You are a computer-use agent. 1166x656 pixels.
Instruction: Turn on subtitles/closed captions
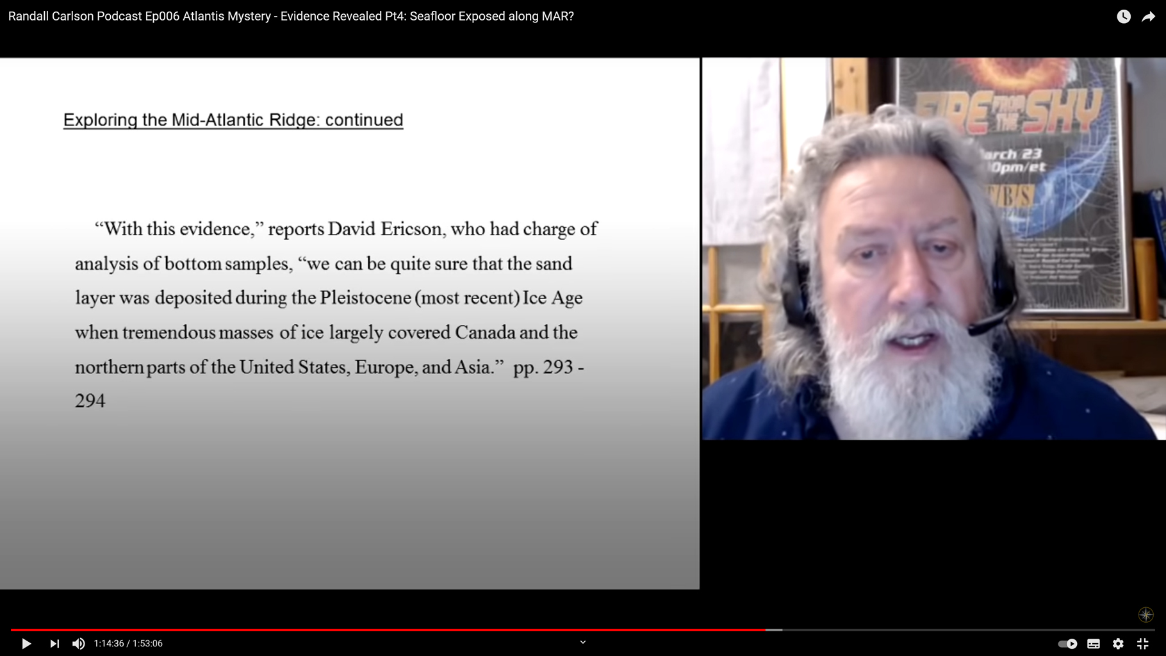coord(1094,644)
